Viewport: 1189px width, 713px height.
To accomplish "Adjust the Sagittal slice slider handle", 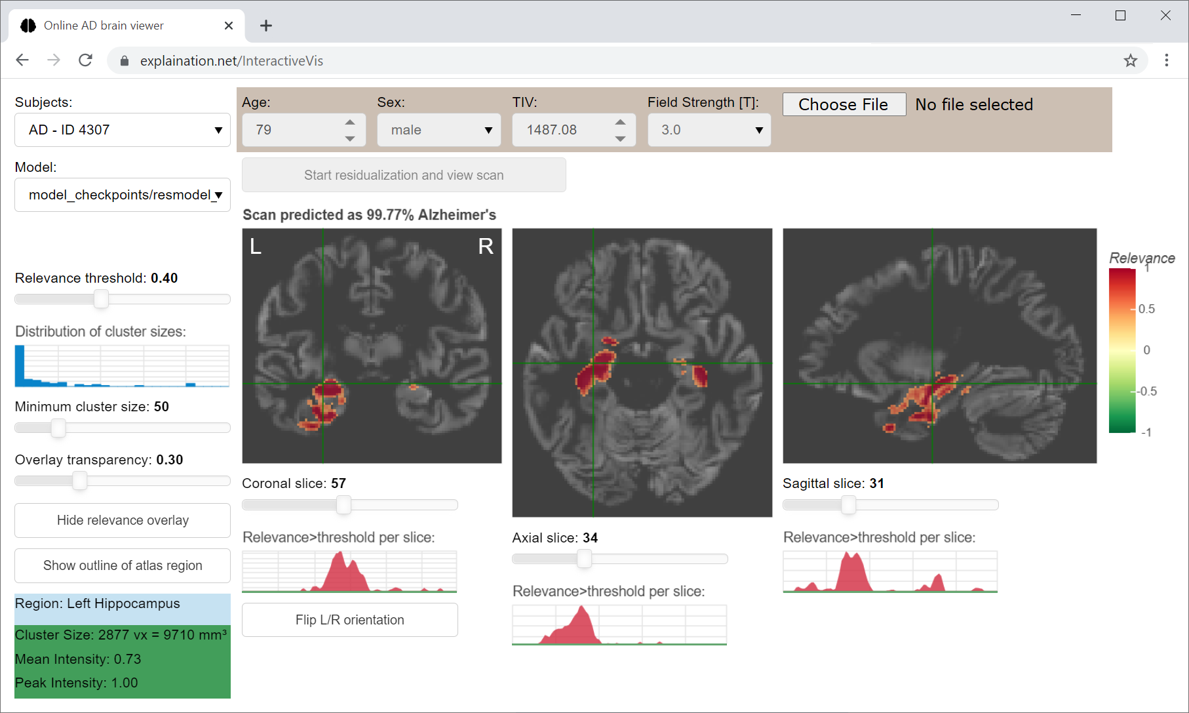I will [x=849, y=504].
